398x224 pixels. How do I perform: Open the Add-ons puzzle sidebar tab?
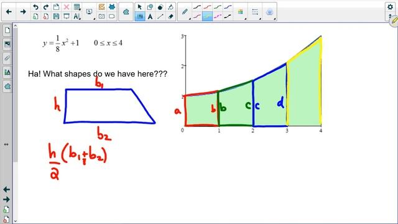(7, 86)
